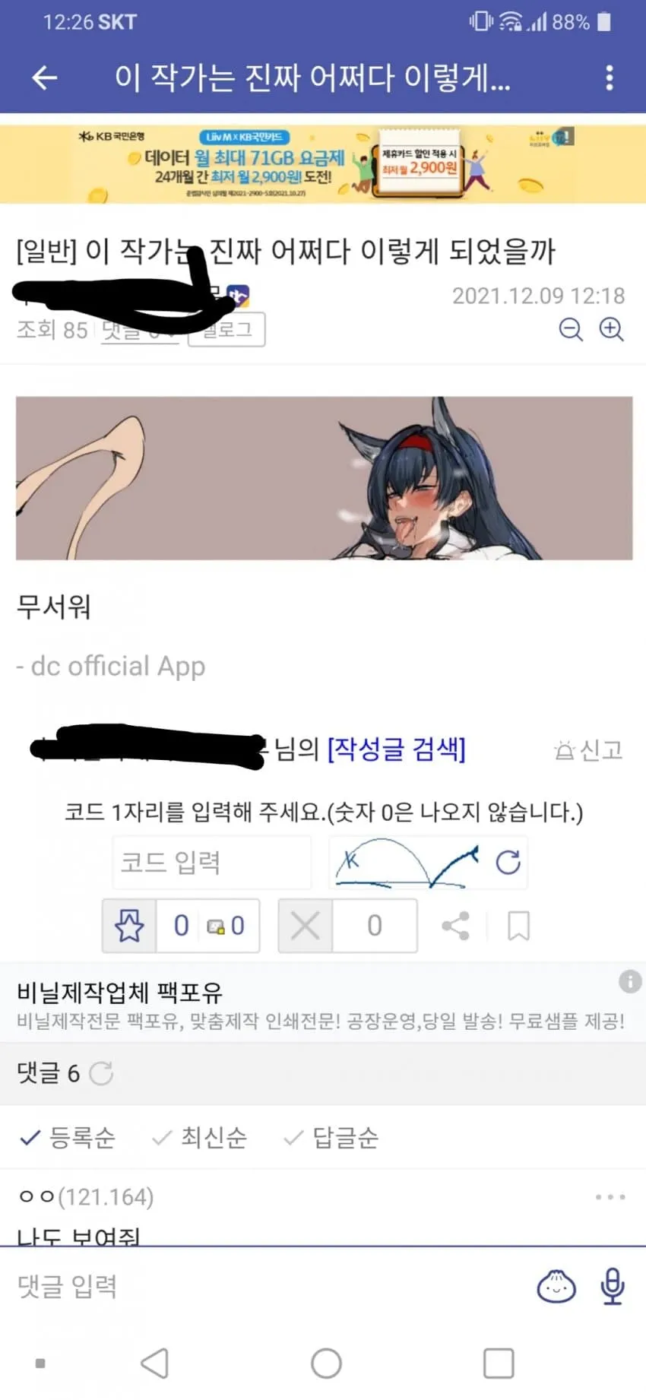Open the three-dot overflow menu

tap(609, 78)
